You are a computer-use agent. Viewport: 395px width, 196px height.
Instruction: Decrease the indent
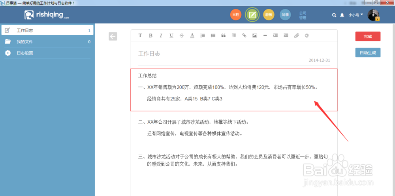click(x=286, y=36)
